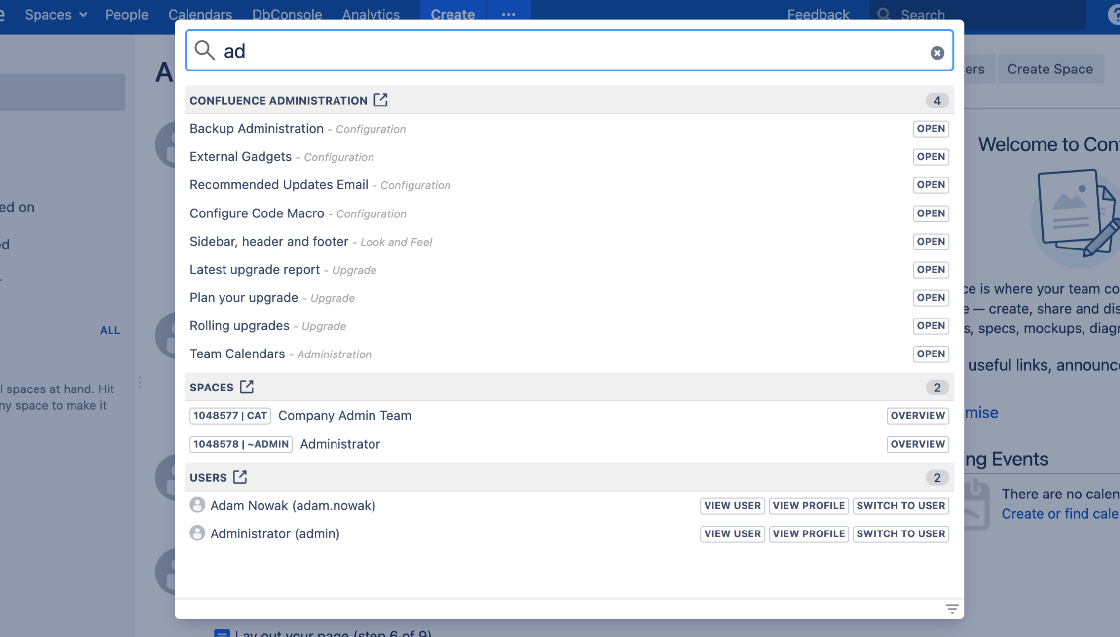Image resolution: width=1120 pixels, height=637 pixels.
Task: Click the filter icon at the dialog bottom
Action: (952, 609)
